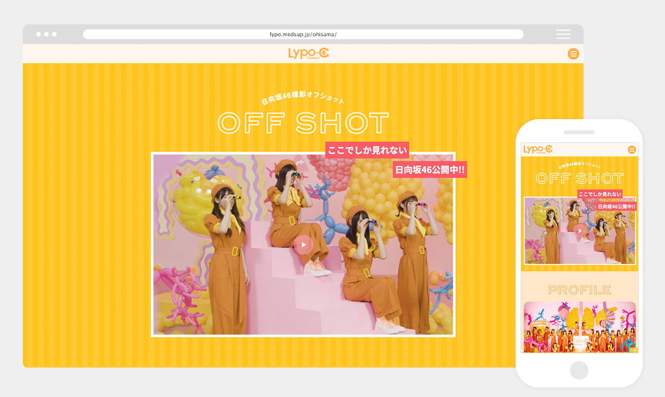Viewport: 665px width, 397px height.
Task: Open the desktop browser hamburger menu
Action: point(563,34)
